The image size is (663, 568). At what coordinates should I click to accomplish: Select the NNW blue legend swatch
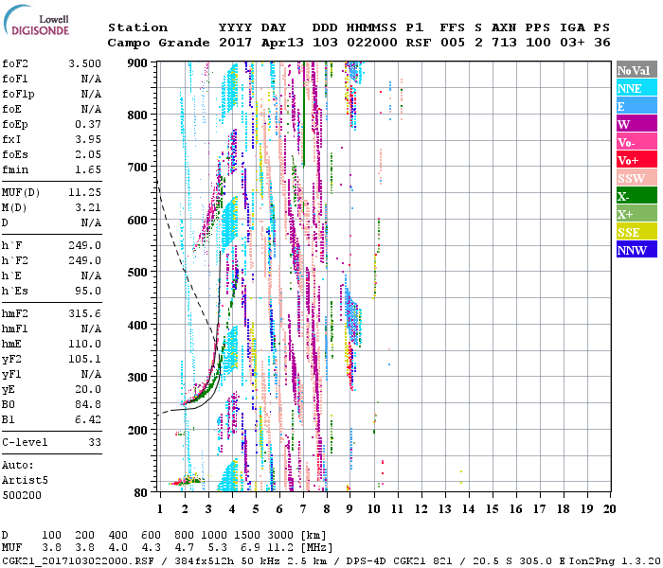pos(636,250)
